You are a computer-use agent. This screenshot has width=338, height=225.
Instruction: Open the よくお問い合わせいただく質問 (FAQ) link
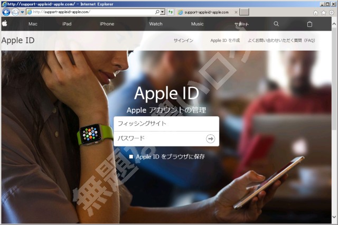[x=281, y=40]
